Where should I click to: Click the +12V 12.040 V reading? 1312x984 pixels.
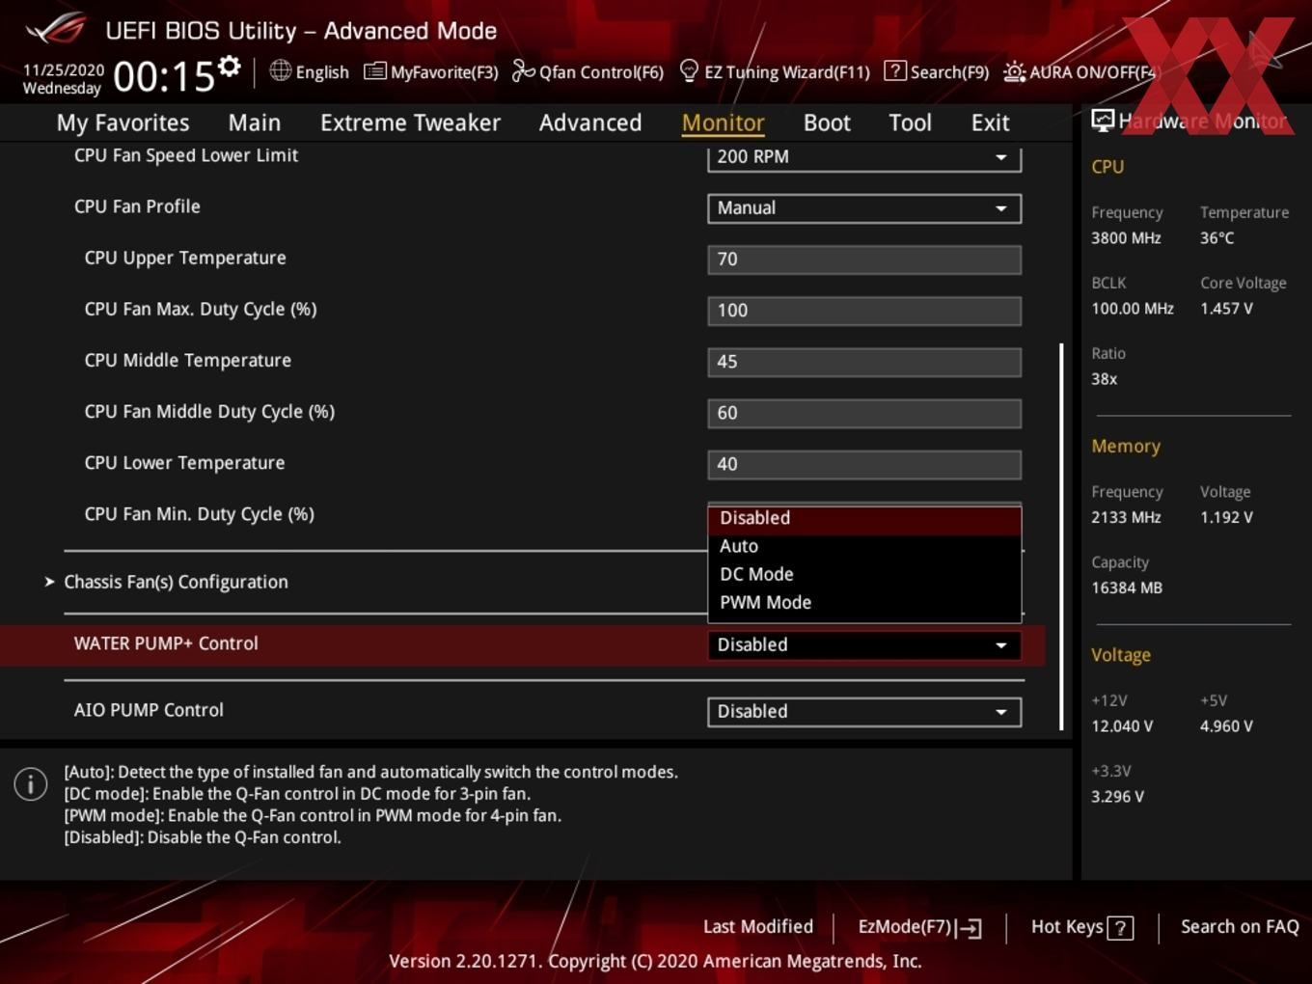pyautogui.click(x=1122, y=726)
